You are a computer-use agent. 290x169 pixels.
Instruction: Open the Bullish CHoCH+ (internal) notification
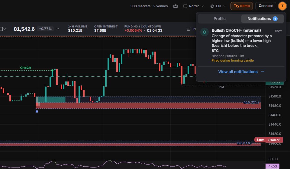click(241, 45)
